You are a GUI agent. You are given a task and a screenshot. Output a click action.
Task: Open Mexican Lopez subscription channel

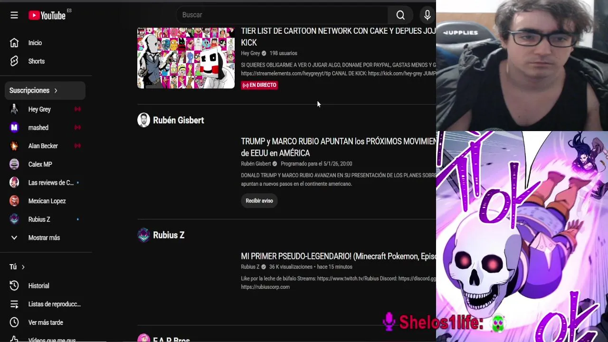tap(46, 201)
